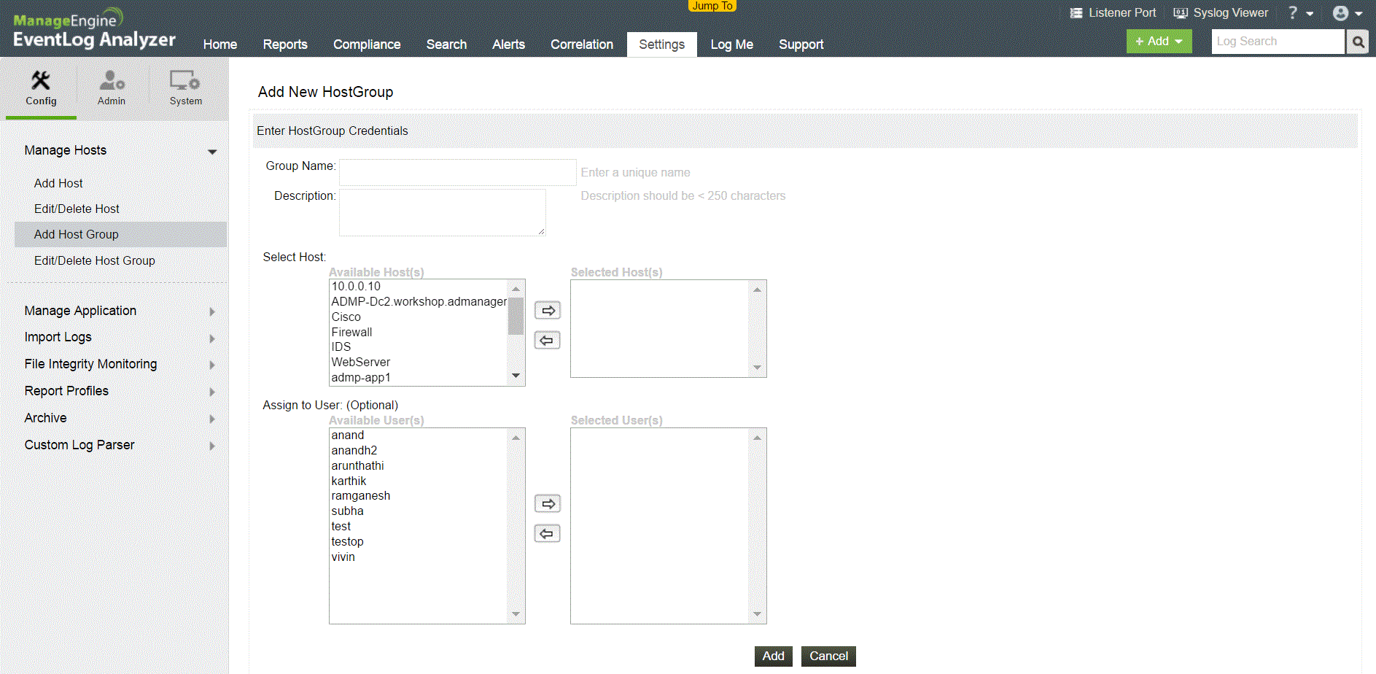This screenshot has width=1376, height=674.
Task: Open the Listener Port icon link
Action: coord(1076,13)
